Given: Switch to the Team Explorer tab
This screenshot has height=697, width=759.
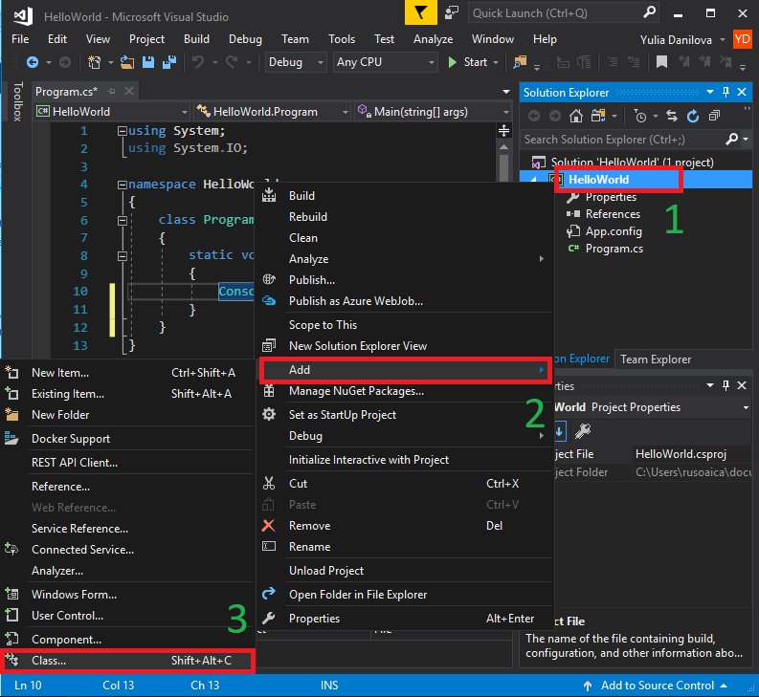Looking at the screenshot, I should (656, 359).
